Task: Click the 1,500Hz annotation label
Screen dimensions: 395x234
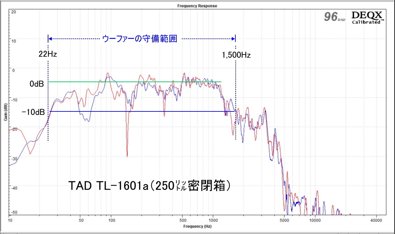Action: point(236,56)
